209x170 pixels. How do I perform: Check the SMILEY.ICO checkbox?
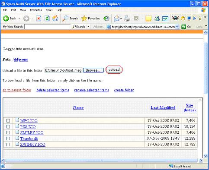8,132
